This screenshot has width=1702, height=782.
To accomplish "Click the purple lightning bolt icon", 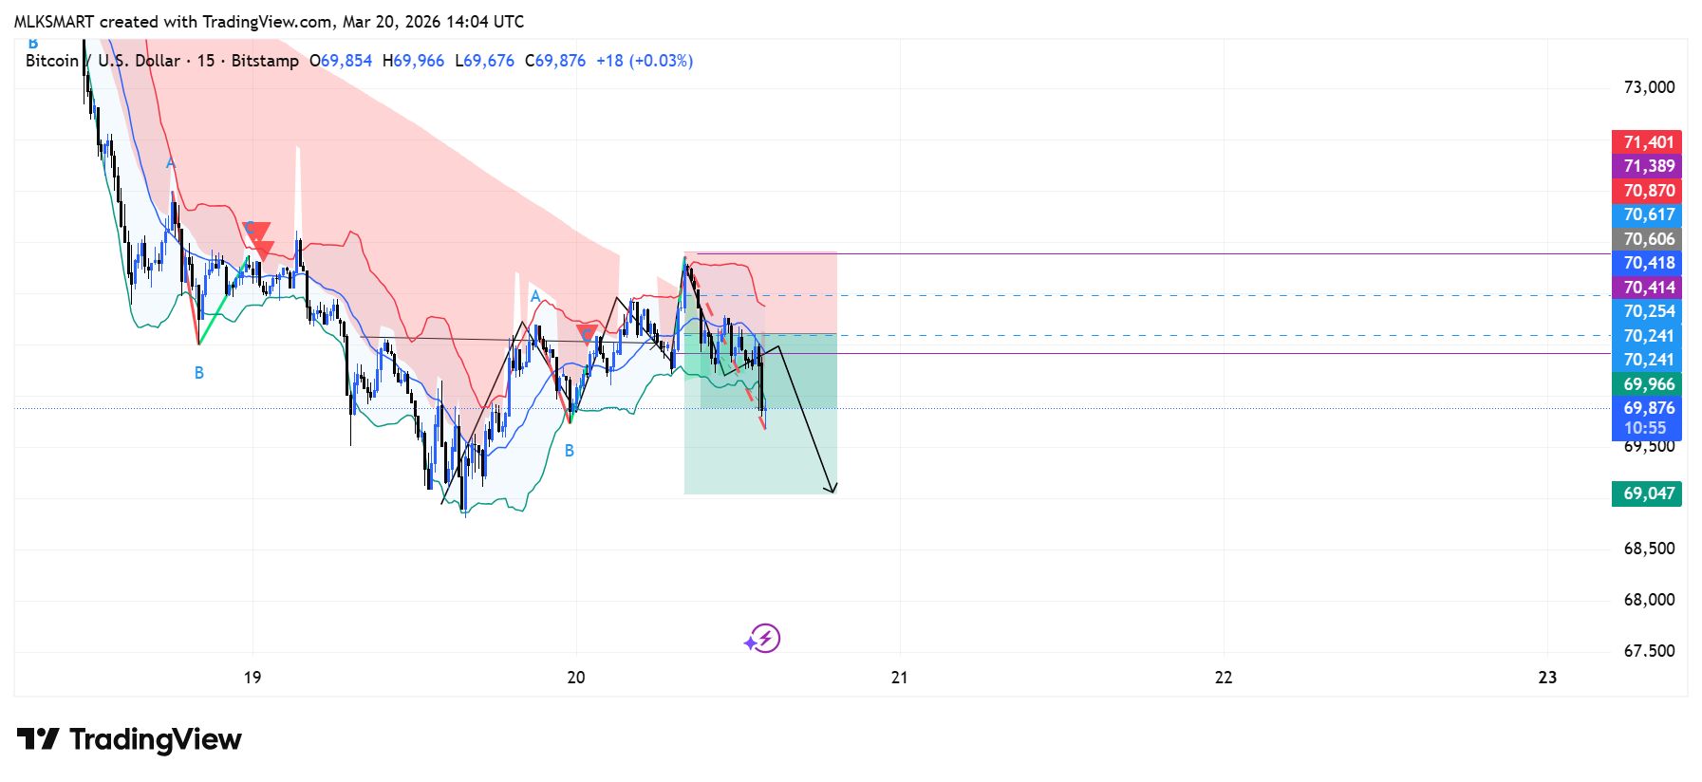I will (764, 639).
